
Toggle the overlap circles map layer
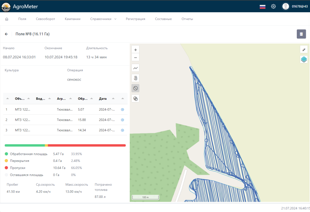click(x=135, y=98)
